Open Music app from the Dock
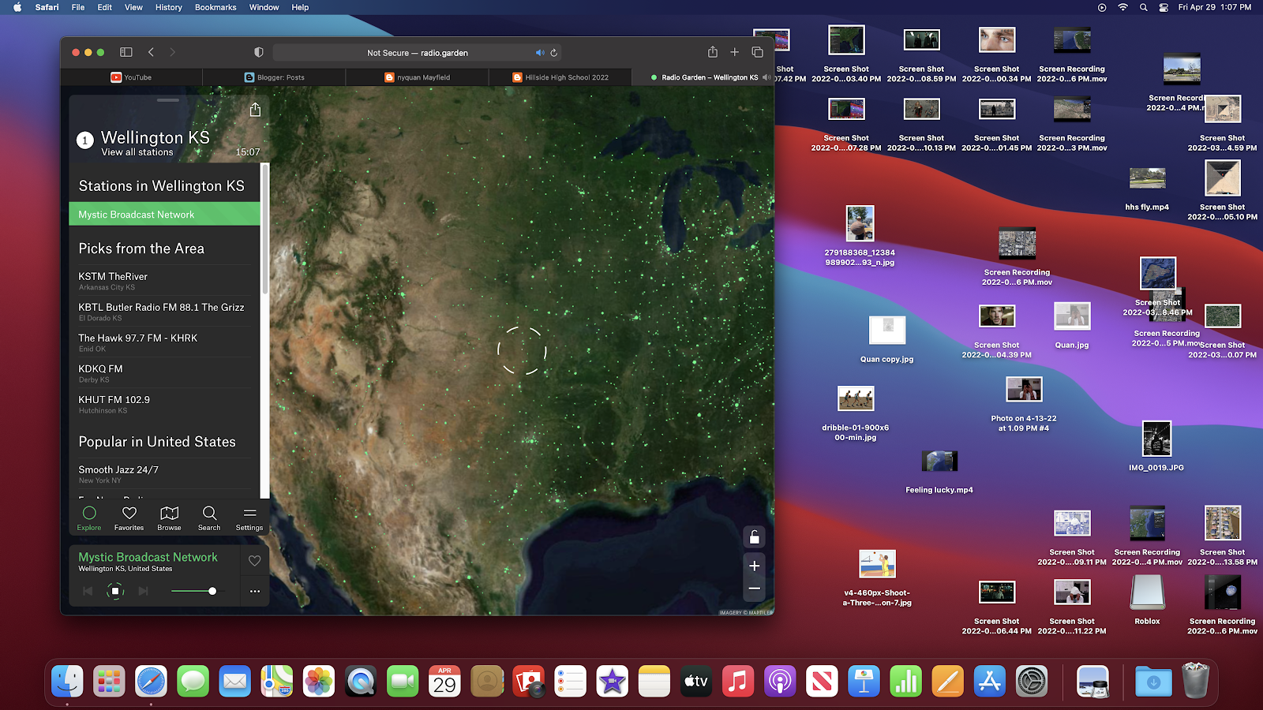This screenshot has width=1263, height=710. coord(737,681)
